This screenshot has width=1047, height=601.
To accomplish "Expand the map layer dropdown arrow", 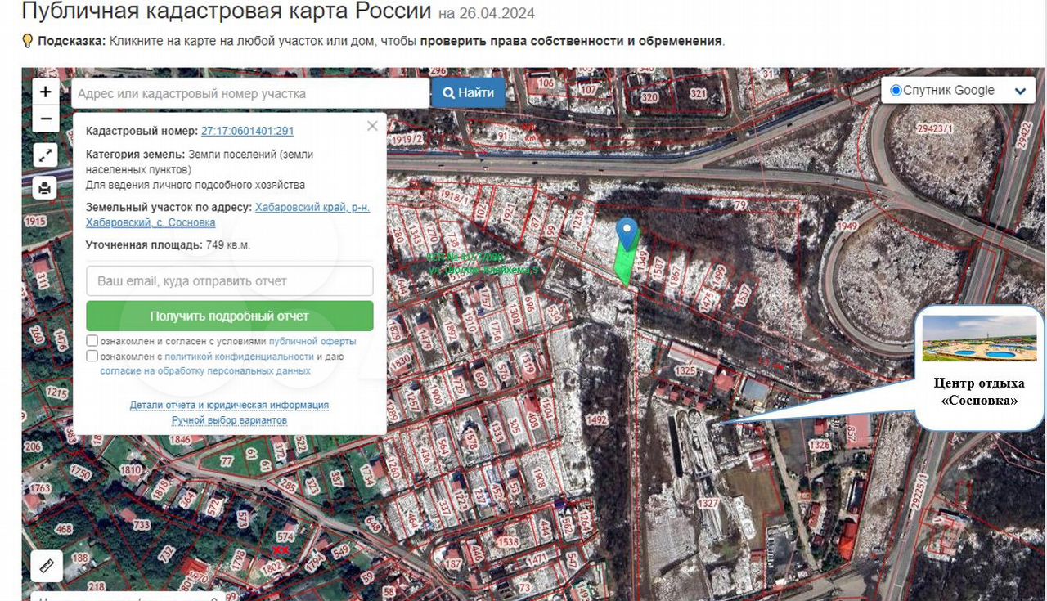I will point(1020,92).
